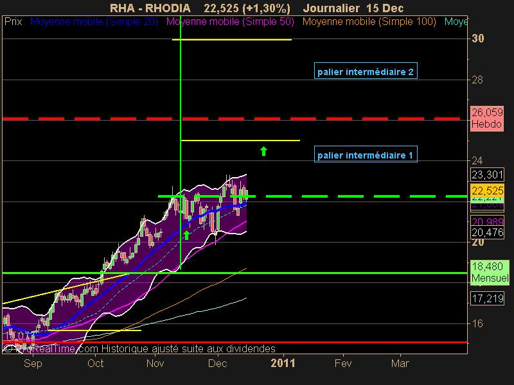
Task: Click the 'Nov' label on the time axis
Action: [155, 363]
